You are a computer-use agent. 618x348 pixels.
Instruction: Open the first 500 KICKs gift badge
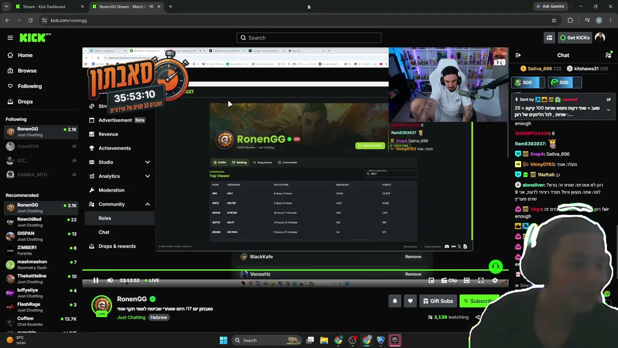click(x=528, y=83)
